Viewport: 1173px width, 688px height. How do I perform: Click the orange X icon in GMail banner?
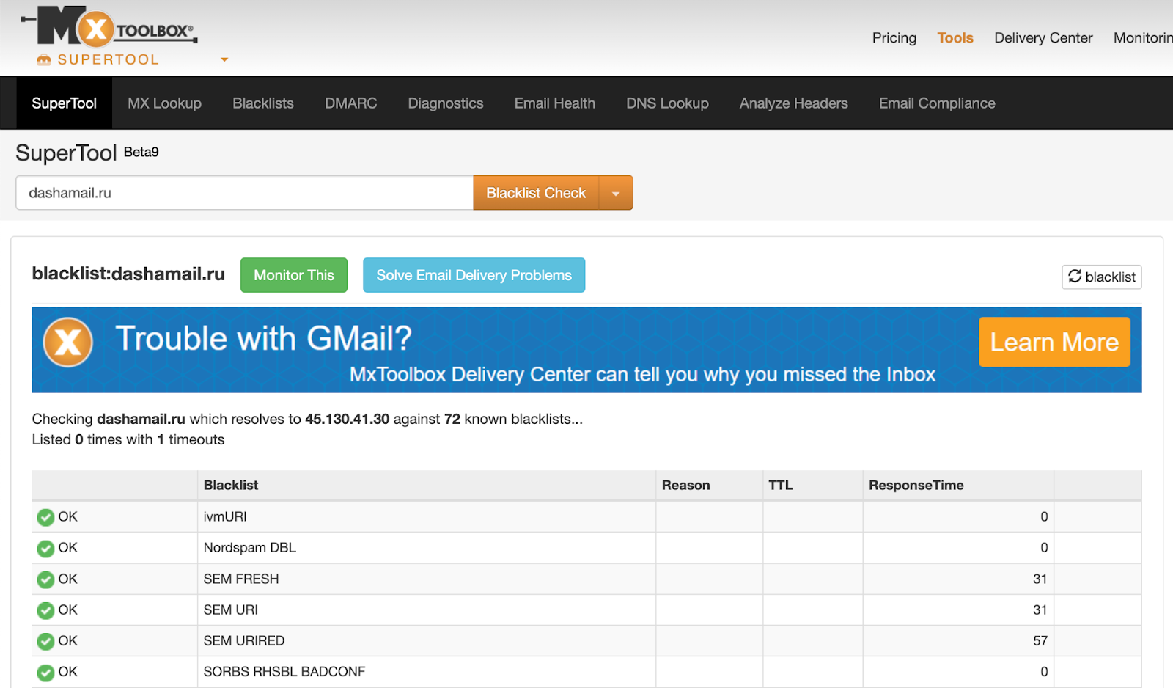(x=68, y=342)
